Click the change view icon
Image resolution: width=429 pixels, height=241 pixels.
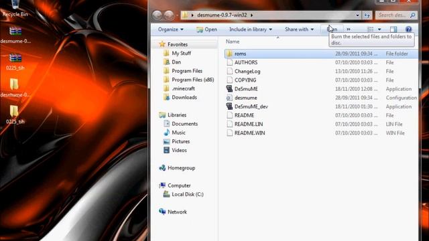(371, 29)
